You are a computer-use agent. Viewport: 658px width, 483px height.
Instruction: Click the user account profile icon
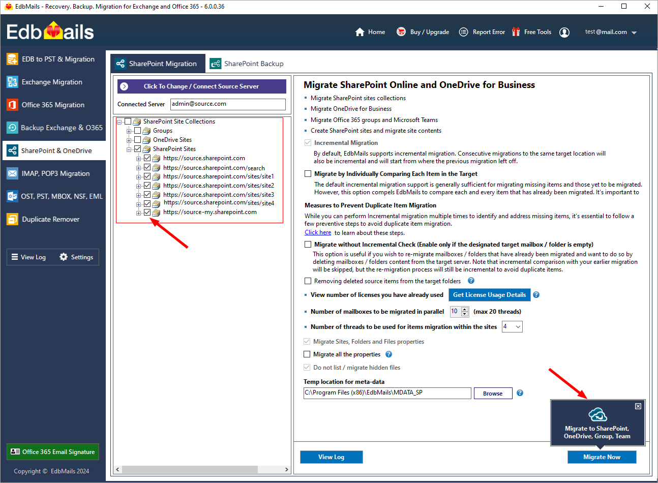pyautogui.click(x=564, y=32)
